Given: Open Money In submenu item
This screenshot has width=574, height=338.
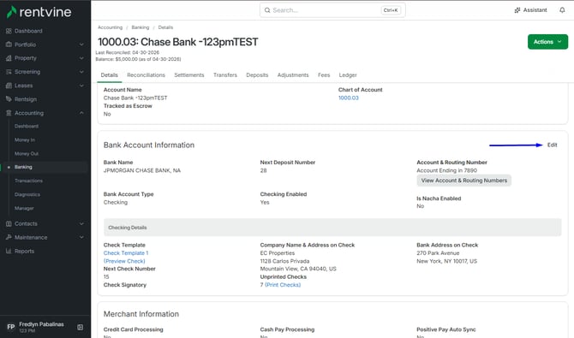Looking at the screenshot, I should 25,140.
